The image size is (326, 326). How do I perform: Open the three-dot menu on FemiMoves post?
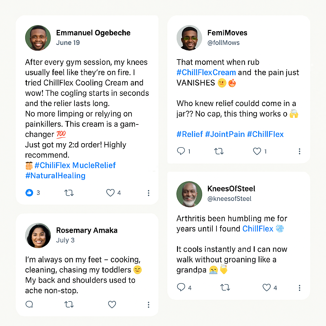click(x=299, y=152)
